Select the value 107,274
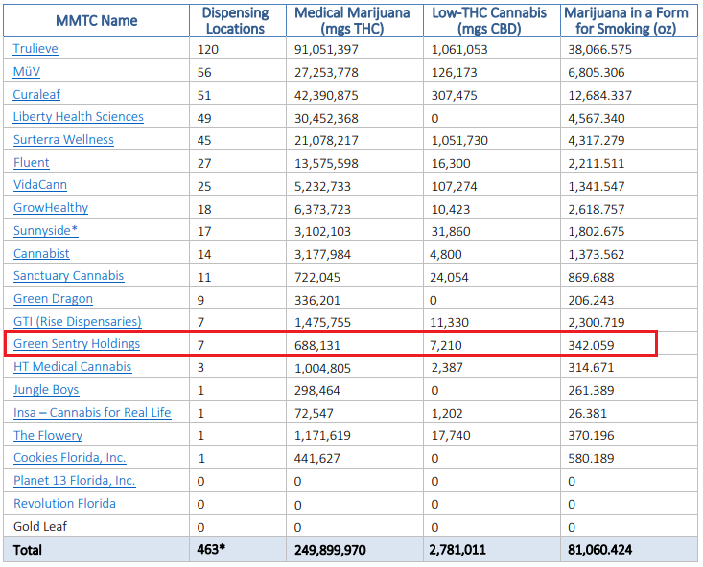This screenshot has width=703, height=567. 455,186
